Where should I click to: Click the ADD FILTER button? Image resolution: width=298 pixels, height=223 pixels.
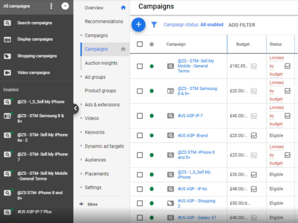pos(242,25)
